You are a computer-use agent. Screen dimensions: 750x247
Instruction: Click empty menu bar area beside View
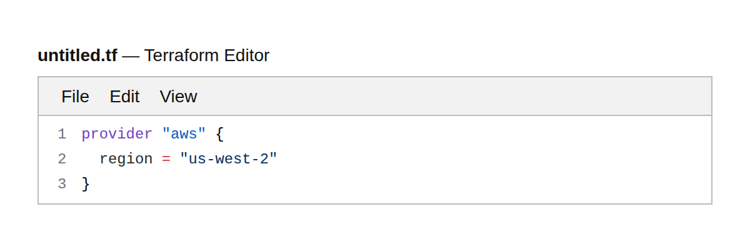pos(456,97)
